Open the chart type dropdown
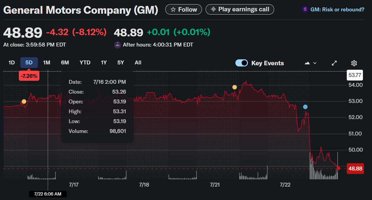The width and height of the screenshot is (372, 200). coord(310,63)
